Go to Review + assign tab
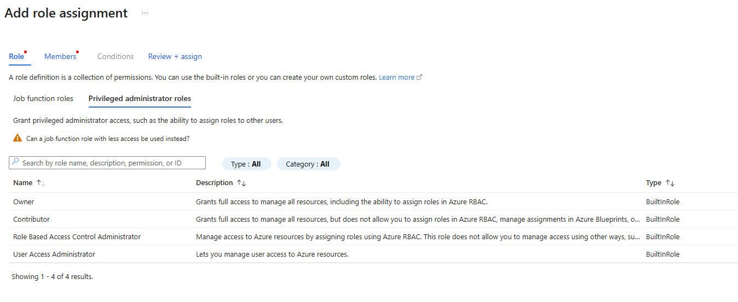 pos(175,56)
